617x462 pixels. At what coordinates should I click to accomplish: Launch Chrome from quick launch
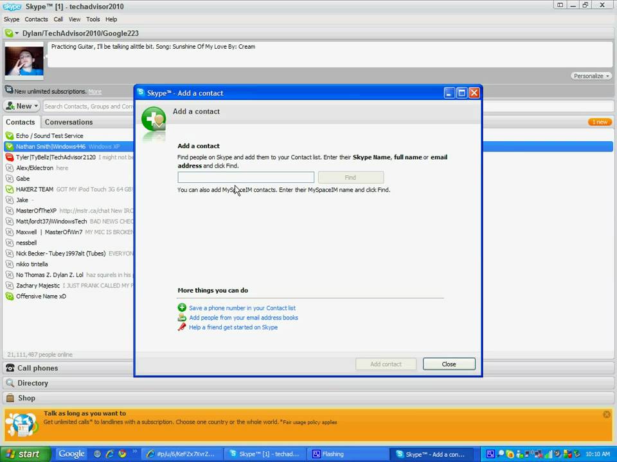[122, 454]
